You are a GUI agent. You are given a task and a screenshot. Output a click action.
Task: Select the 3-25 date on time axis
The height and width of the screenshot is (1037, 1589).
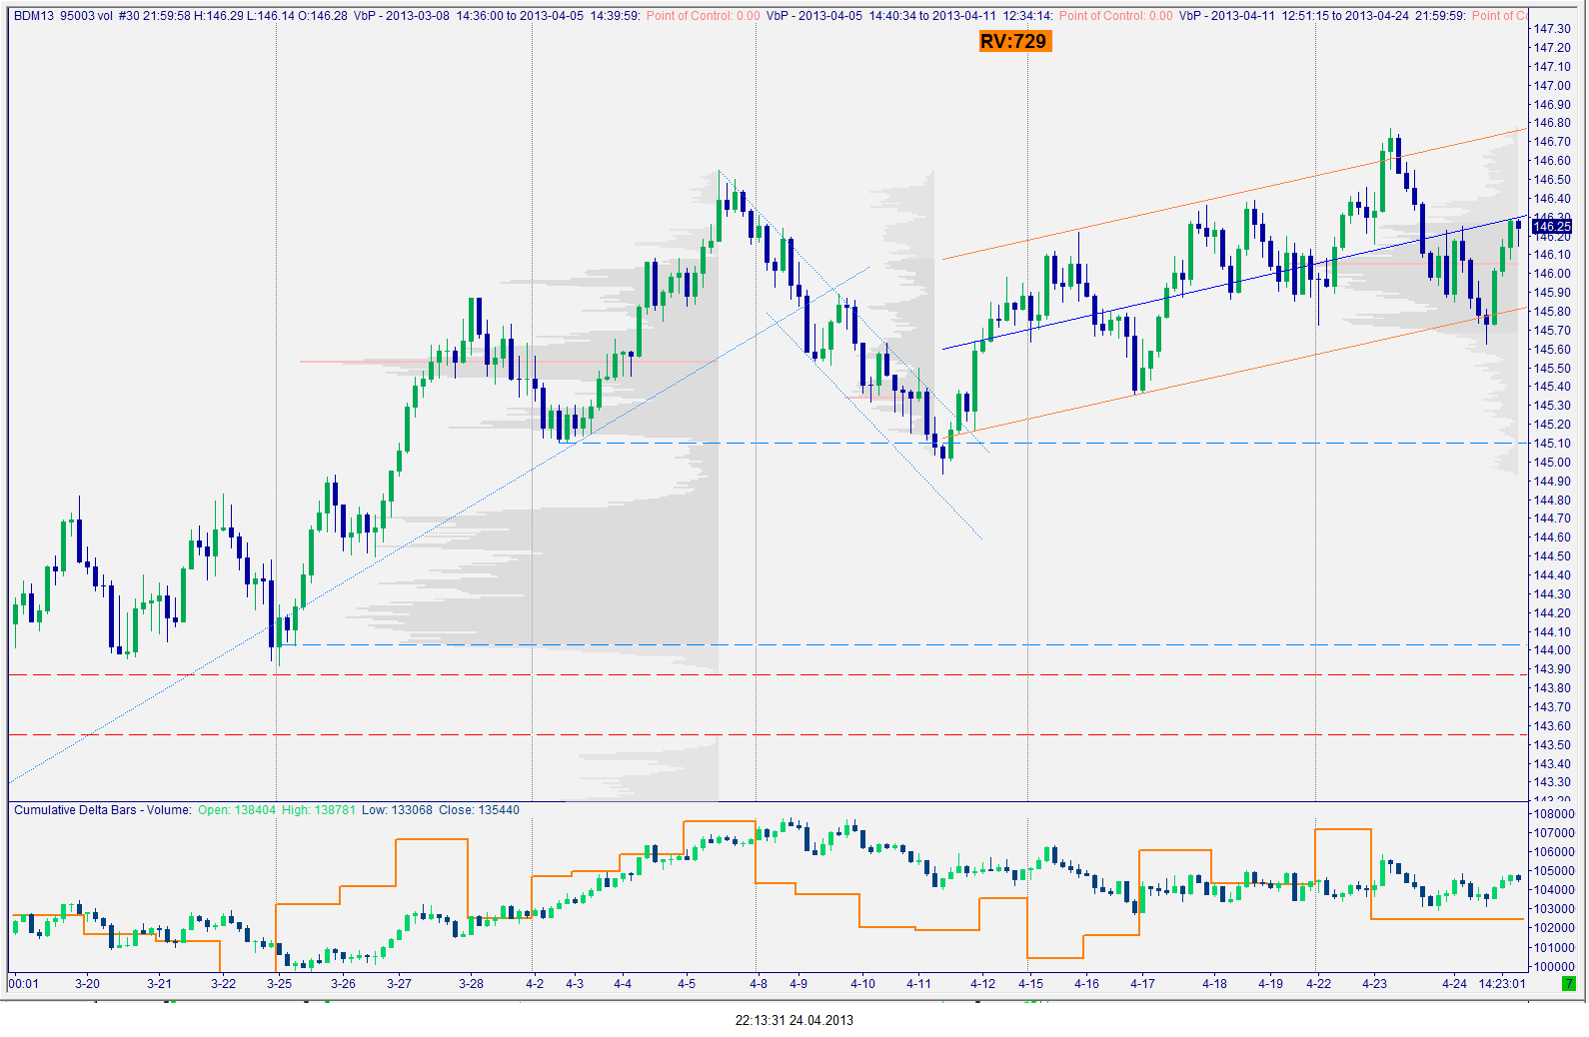coord(279,984)
